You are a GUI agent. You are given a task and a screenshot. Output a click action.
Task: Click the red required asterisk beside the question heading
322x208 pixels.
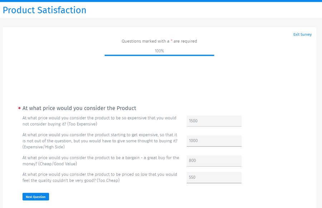pyautogui.click(x=19, y=109)
